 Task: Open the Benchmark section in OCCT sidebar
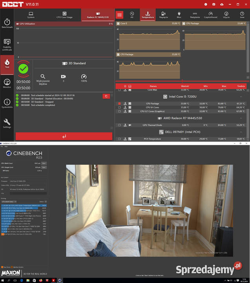[7, 24]
